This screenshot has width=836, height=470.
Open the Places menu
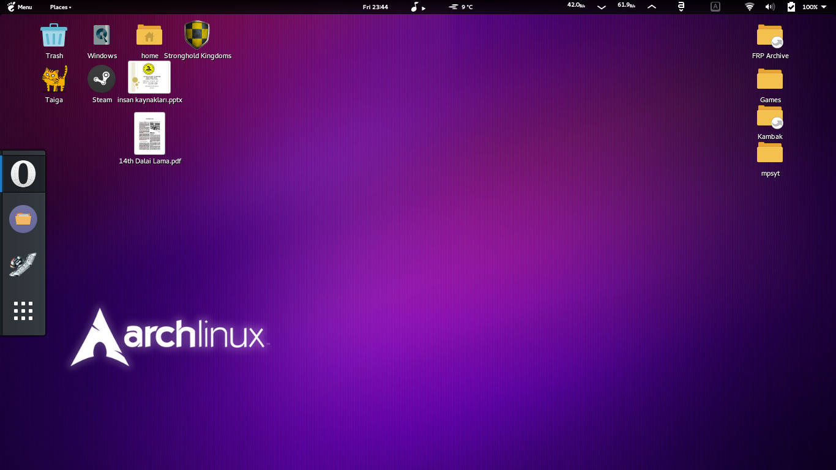pos(61,7)
